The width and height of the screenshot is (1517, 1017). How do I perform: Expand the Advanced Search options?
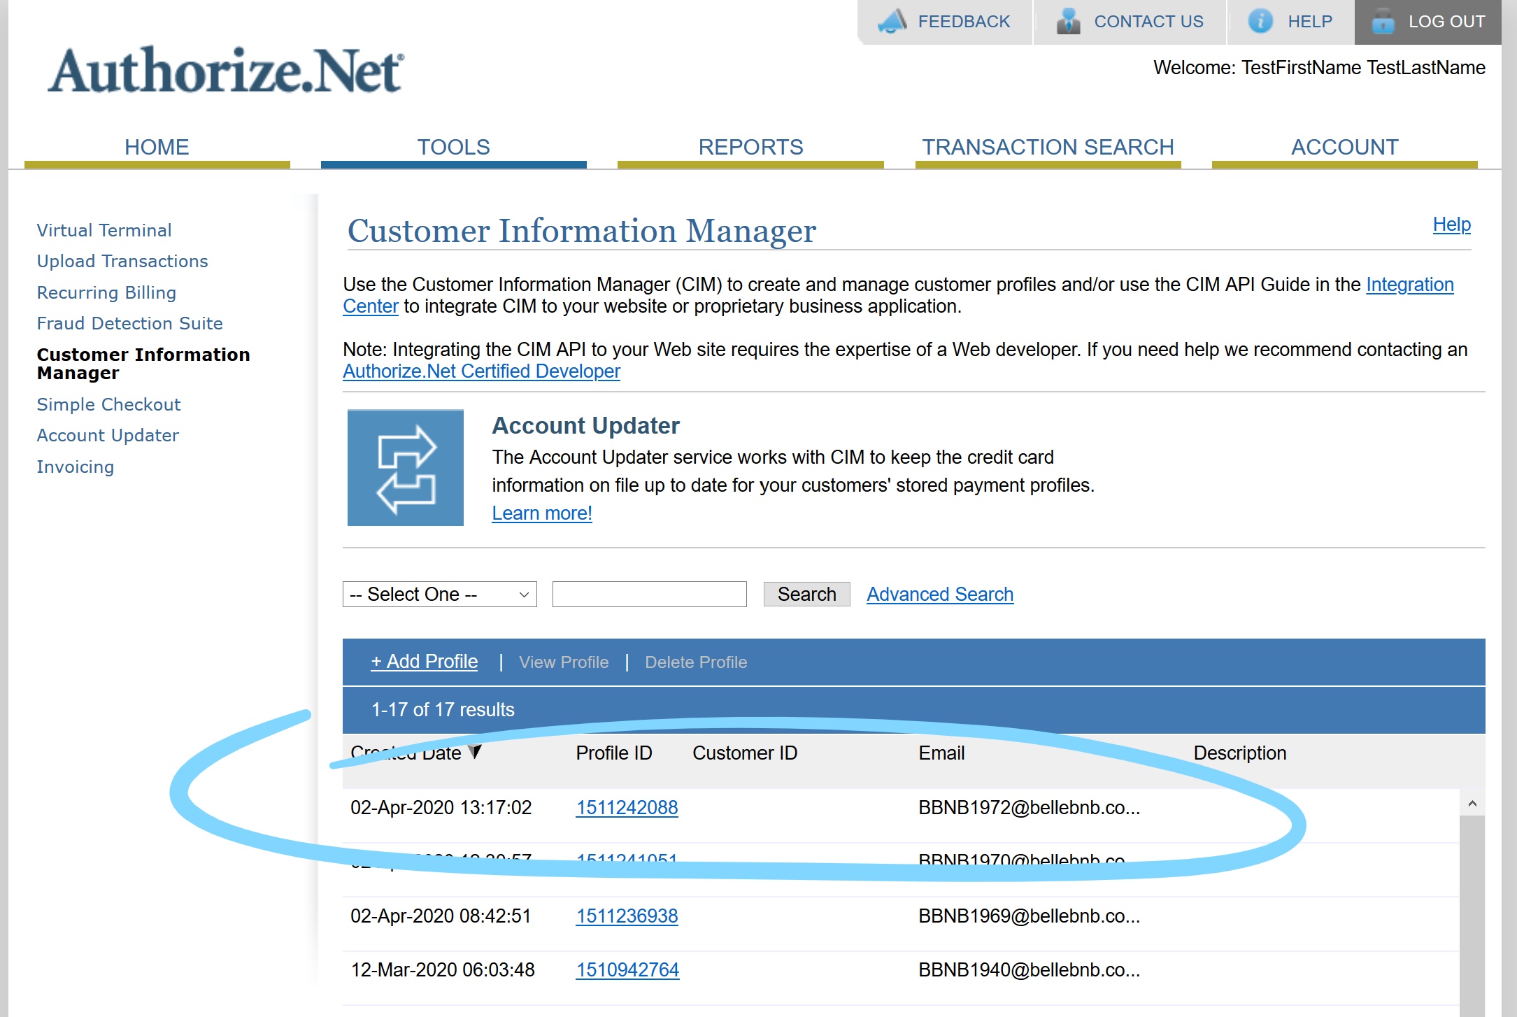coord(941,594)
